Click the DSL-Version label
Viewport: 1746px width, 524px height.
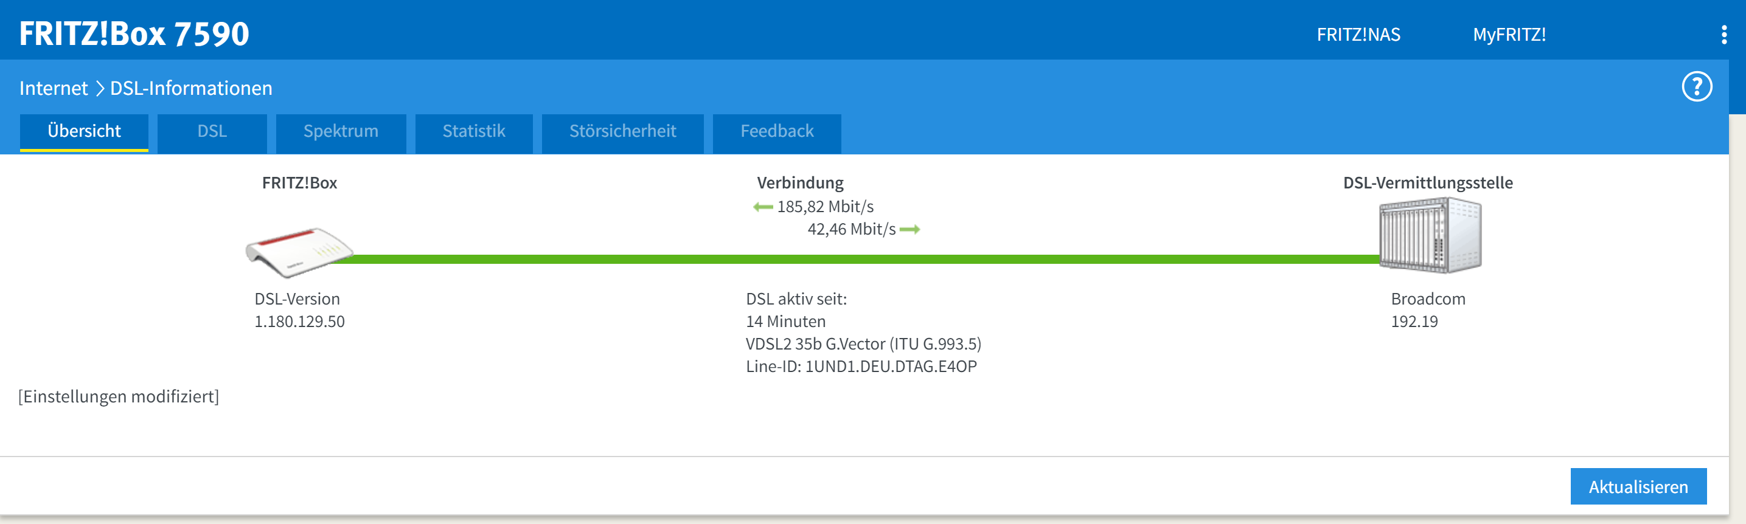pyautogui.click(x=297, y=298)
